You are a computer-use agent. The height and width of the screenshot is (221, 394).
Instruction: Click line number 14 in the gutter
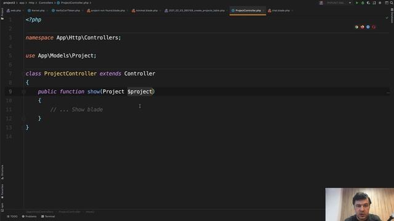point(9,136)
